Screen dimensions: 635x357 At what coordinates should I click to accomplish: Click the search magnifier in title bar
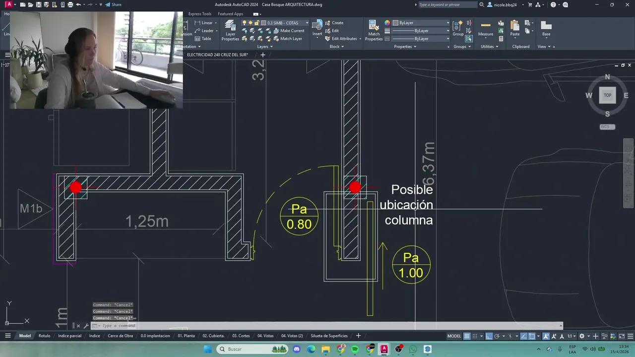click(x=481, y=4)
